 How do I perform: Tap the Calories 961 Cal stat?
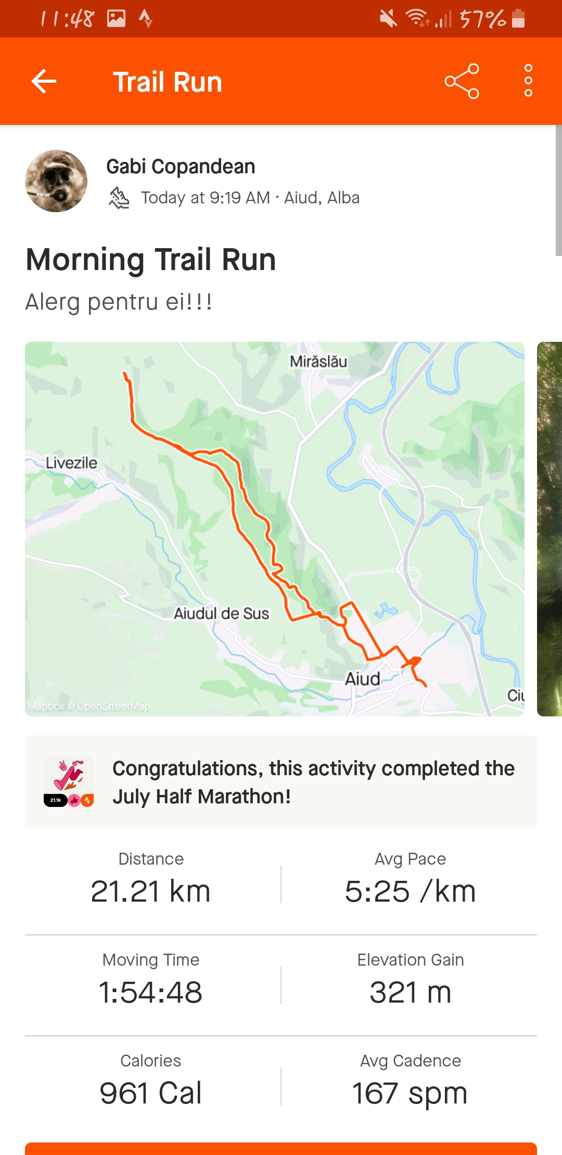151,1082
